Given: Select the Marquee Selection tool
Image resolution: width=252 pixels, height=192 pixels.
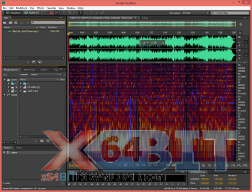Looking at the screenshot, I should click(86, 13).
